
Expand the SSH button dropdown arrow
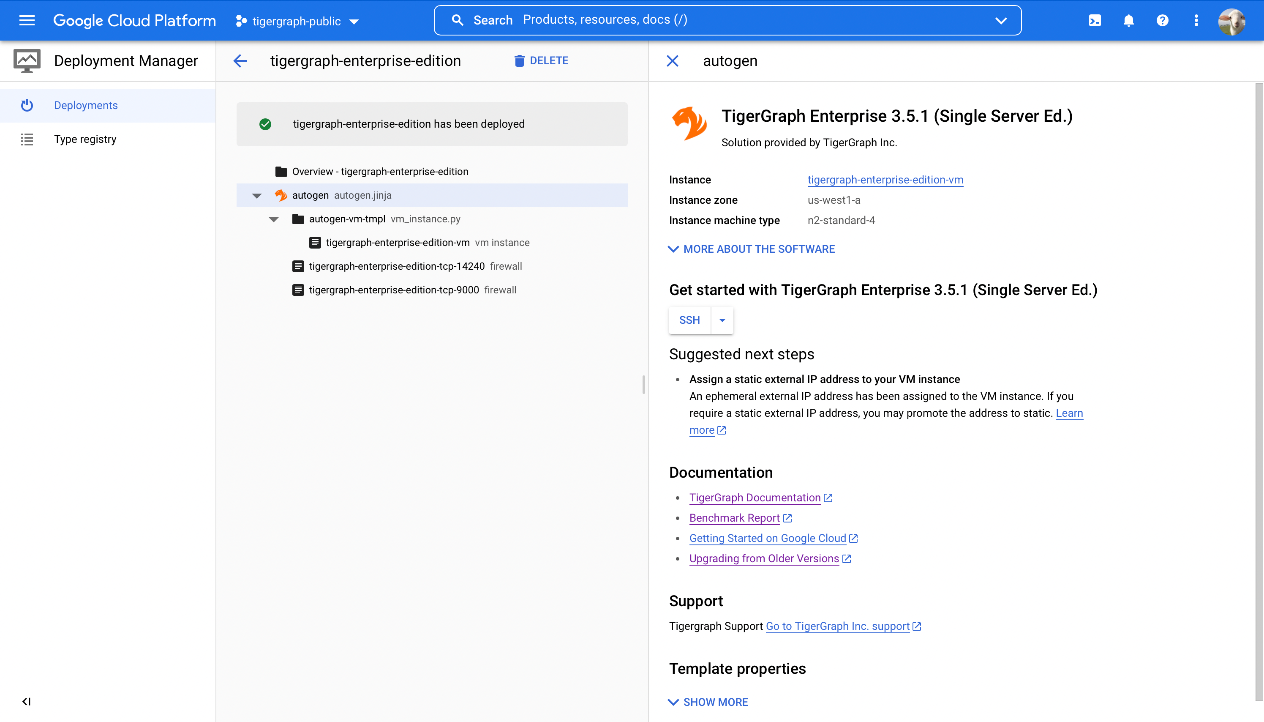pyautogui.click(x=722, y=320)
